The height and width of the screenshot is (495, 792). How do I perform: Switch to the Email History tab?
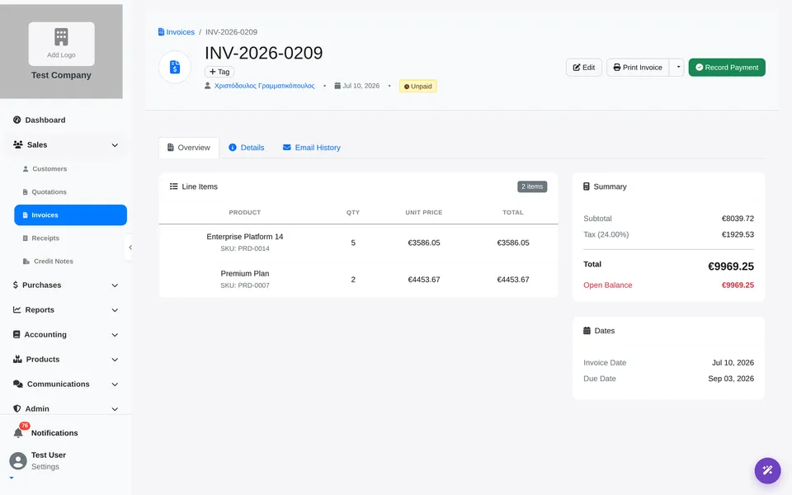pos(312,148)
